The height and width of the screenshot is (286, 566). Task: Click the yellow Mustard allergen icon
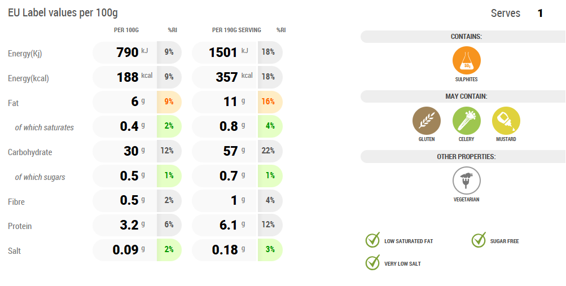click(x=506, y=120)
